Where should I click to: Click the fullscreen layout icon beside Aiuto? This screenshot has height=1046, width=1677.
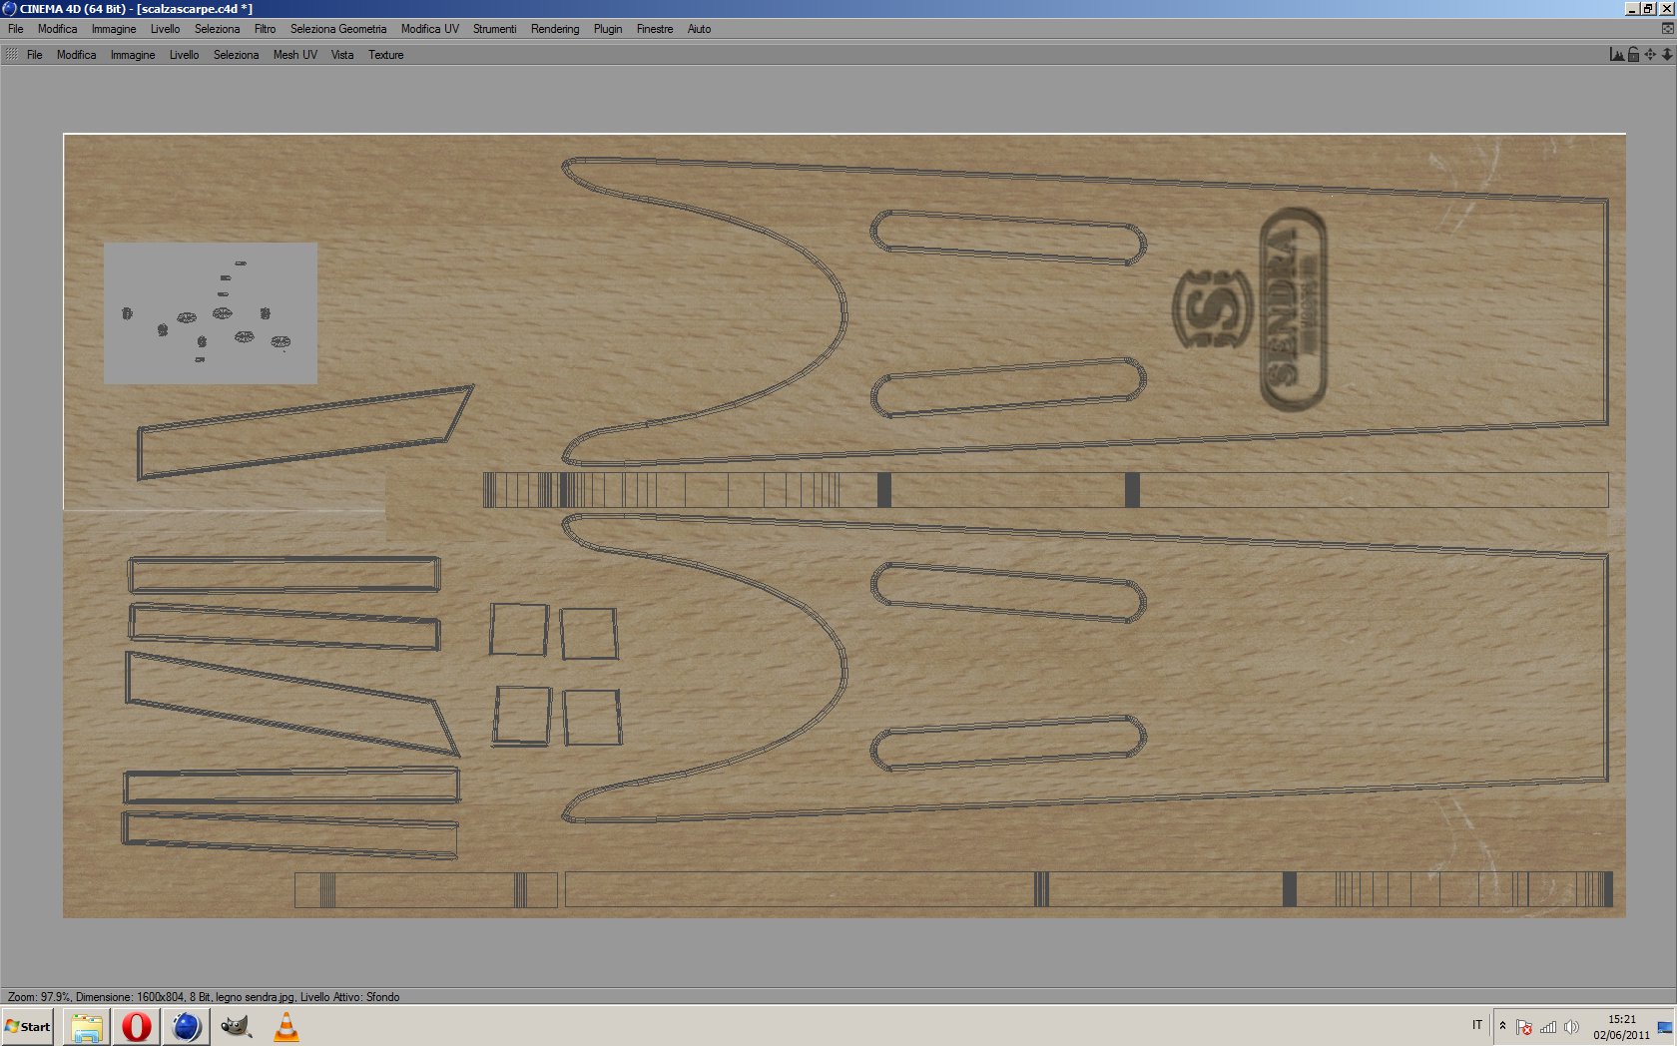tap(1667, 29)
